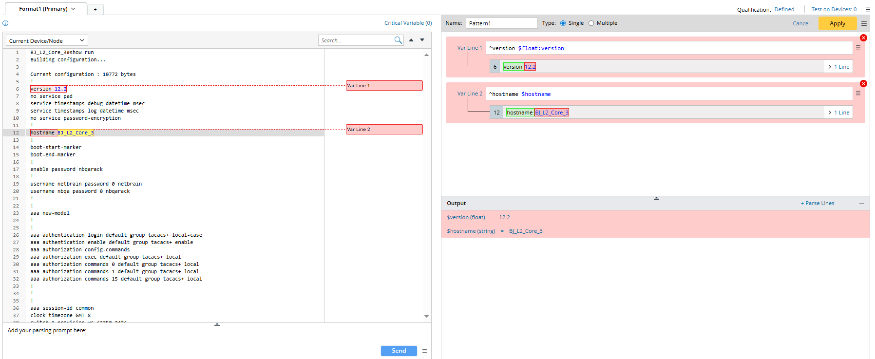Open the Current Device/Node dropdown
The image size is (875, 359).
47,40
